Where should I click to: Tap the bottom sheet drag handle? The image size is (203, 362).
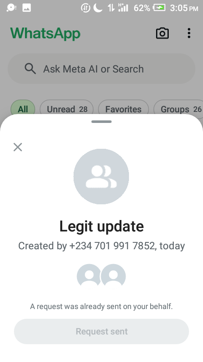point(101,122)
